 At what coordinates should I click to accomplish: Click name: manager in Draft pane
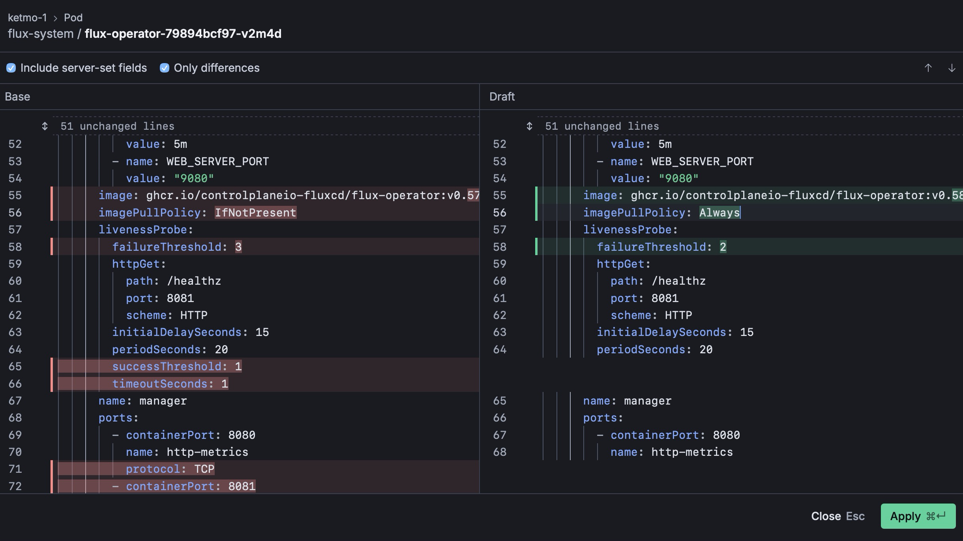point(627,401)
